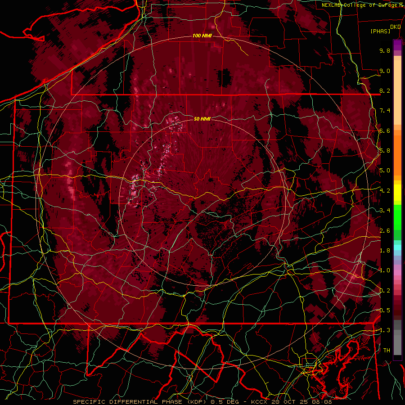
Task: Click the gray bottom segment of color bar
Action: tap(397, 343)
